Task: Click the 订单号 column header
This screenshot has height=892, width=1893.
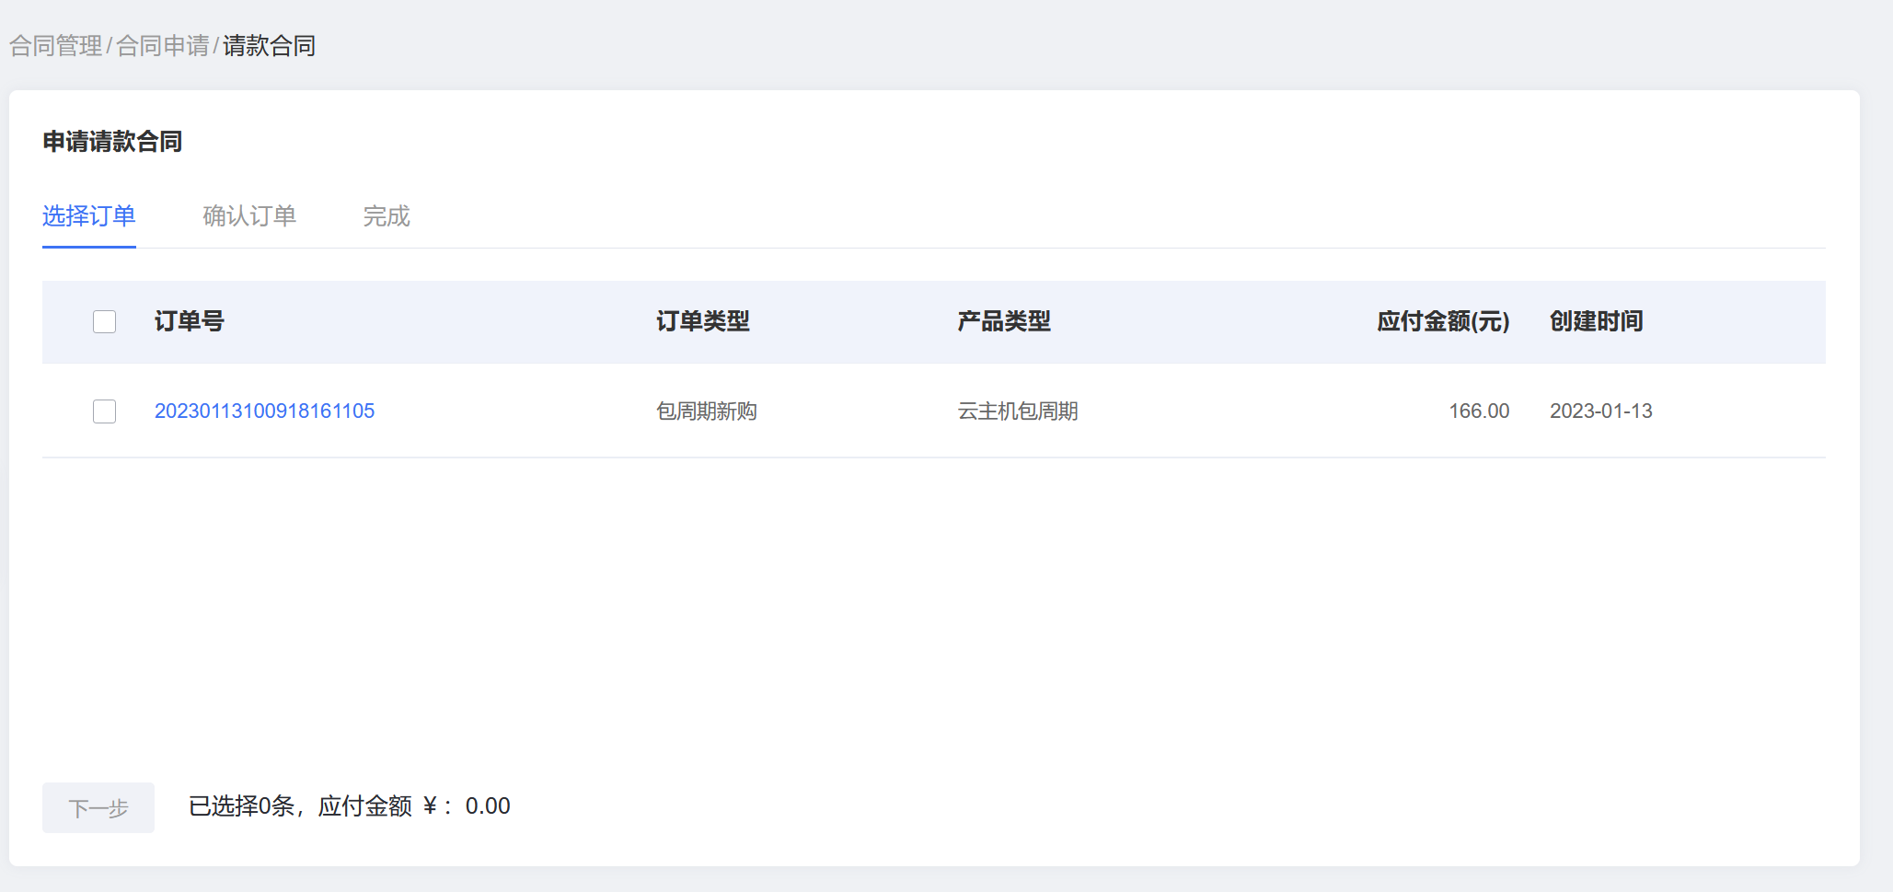Action: pos(189,321)
